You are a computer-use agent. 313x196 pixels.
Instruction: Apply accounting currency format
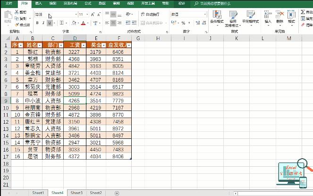(173, 23)
